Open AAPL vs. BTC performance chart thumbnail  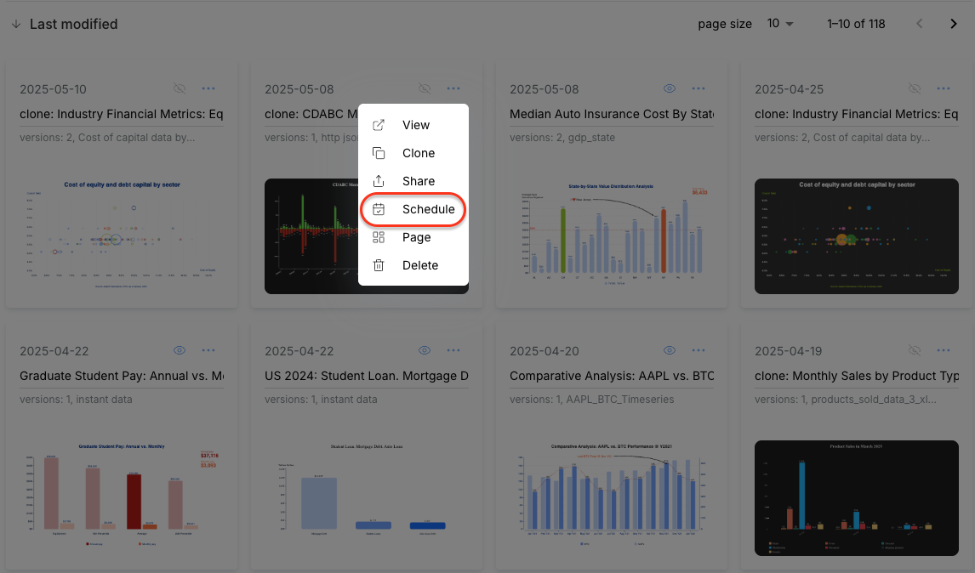click(612, 498)
